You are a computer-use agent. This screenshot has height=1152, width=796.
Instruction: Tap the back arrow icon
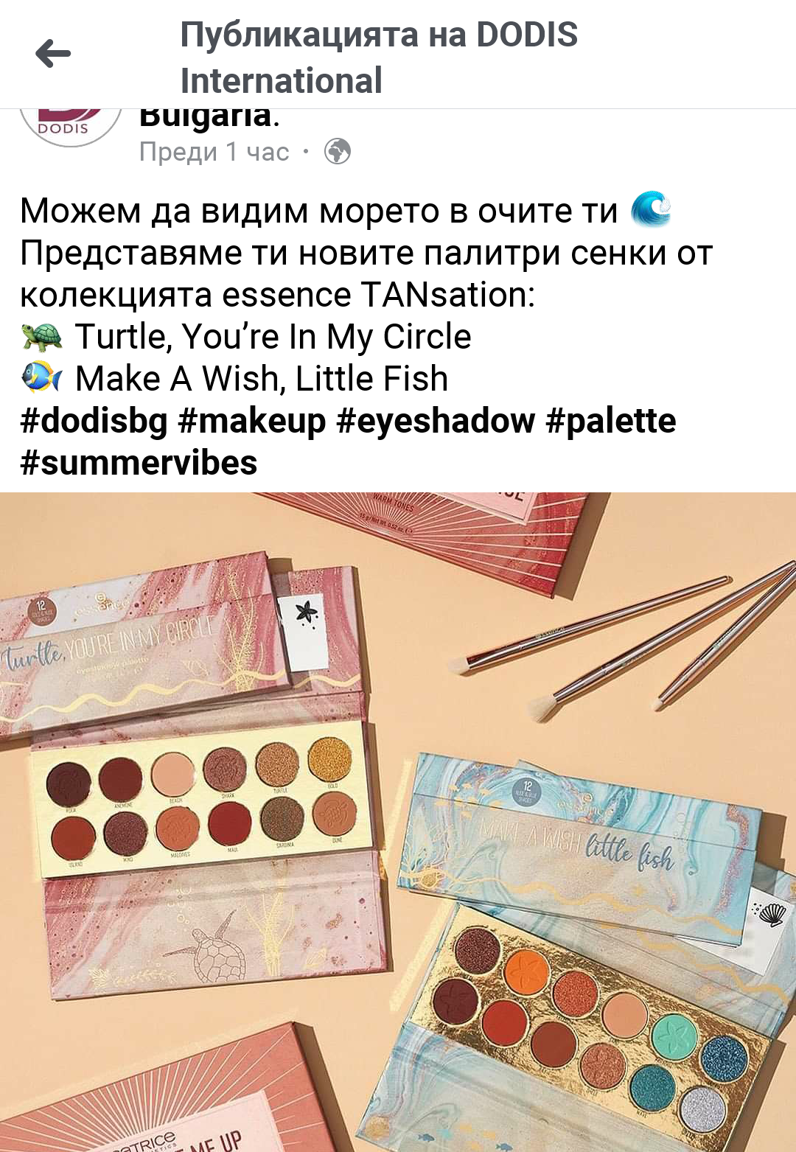[53, 54]
